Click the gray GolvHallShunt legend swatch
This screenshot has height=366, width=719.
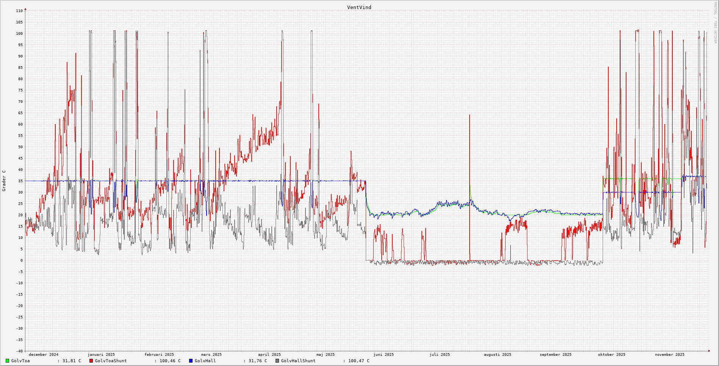pos(277,361)
